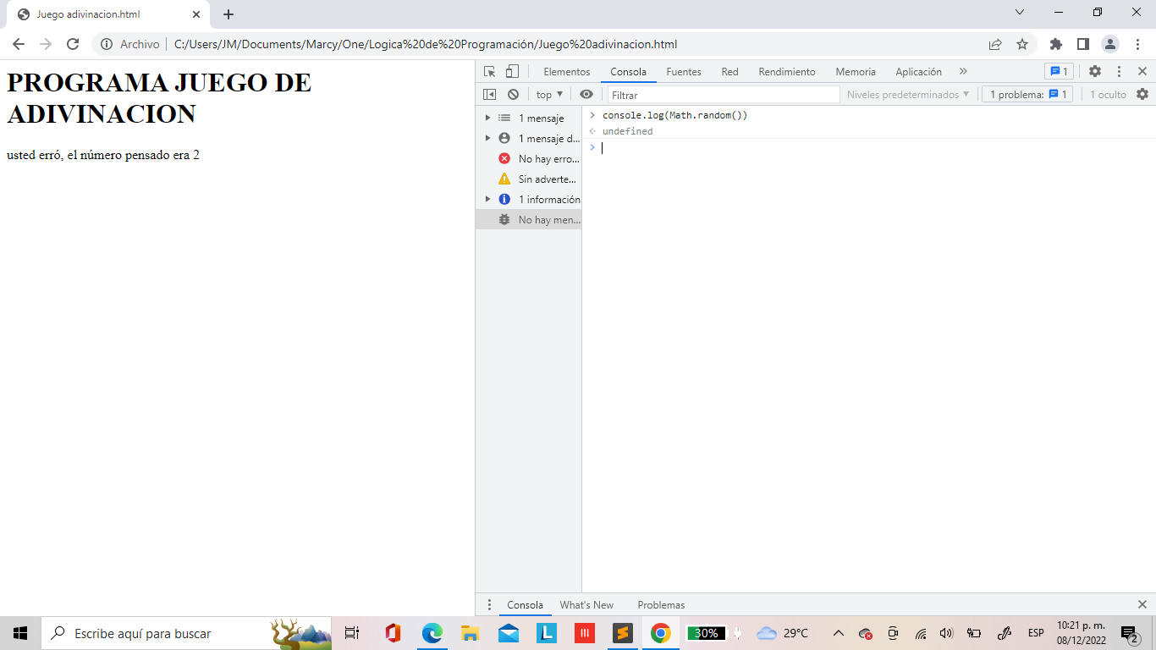The width and height of the screenshot is (1156, 650).
Task: Open the Problemas drawer tab
Action: tap(661, 605)
